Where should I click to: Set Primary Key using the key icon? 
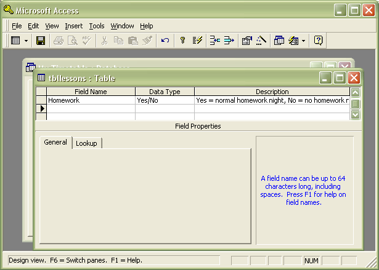pyautogui.click(x=183, y=41)
